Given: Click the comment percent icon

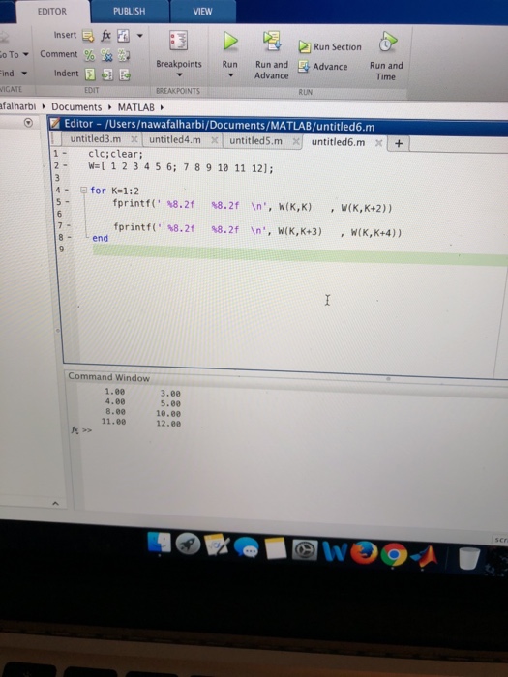Looking at the screenshot, I should tap(89, 55).
